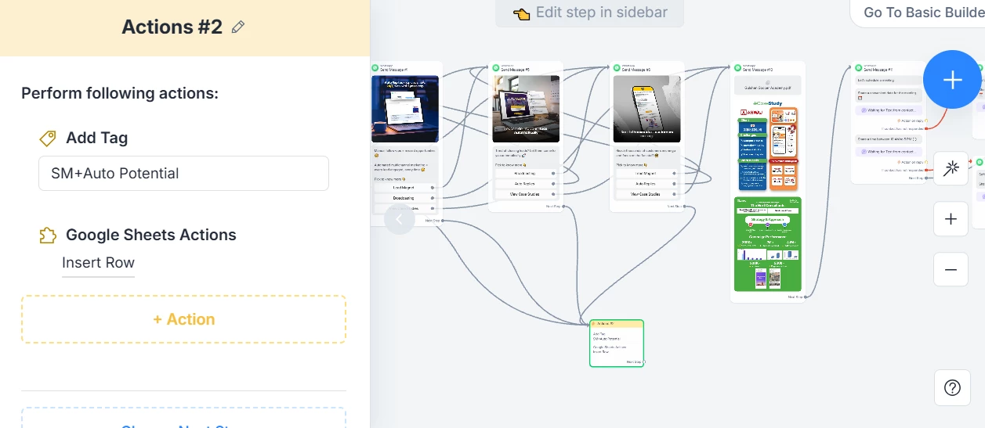The width and height of the screenshot is (985, 428).
Task: Click Auto Replies in desk laptop node
Action: pos(525,184)
